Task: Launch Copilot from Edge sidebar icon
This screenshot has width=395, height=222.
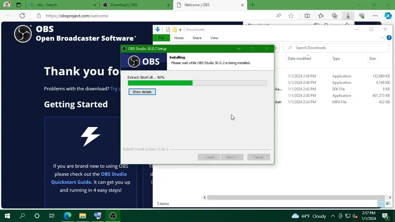Action: click(x=388, y=16)
